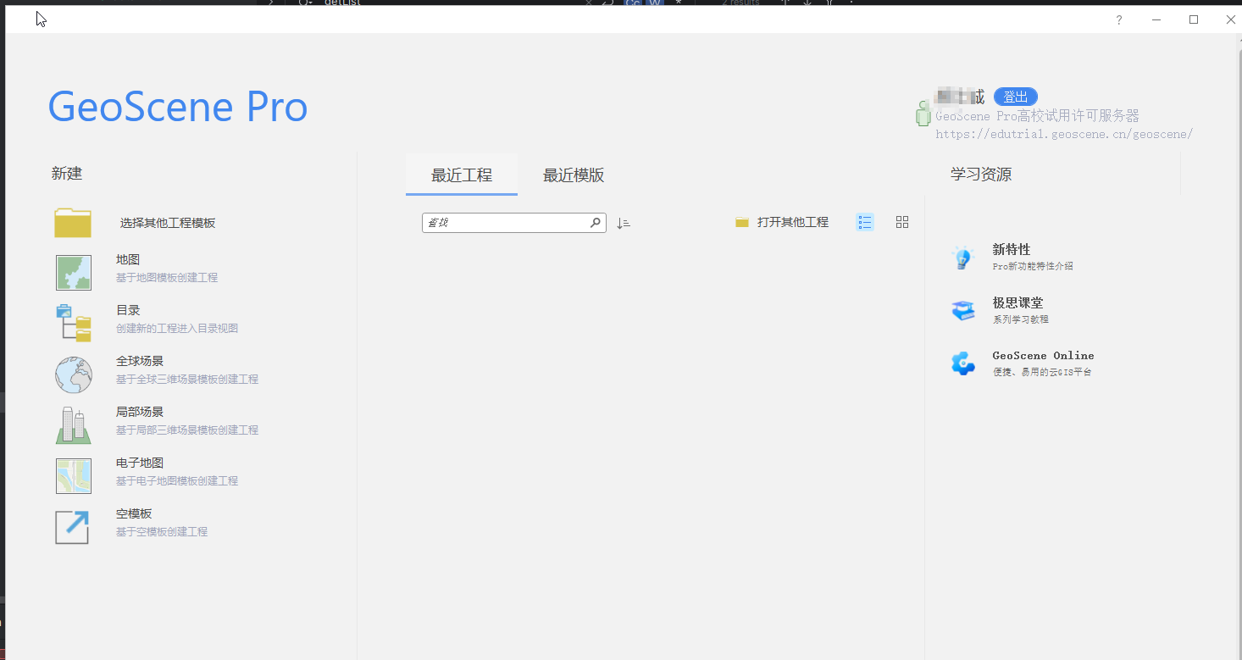
Task: Click 基于地图模板创建工程 description
Action: point(167,278)
